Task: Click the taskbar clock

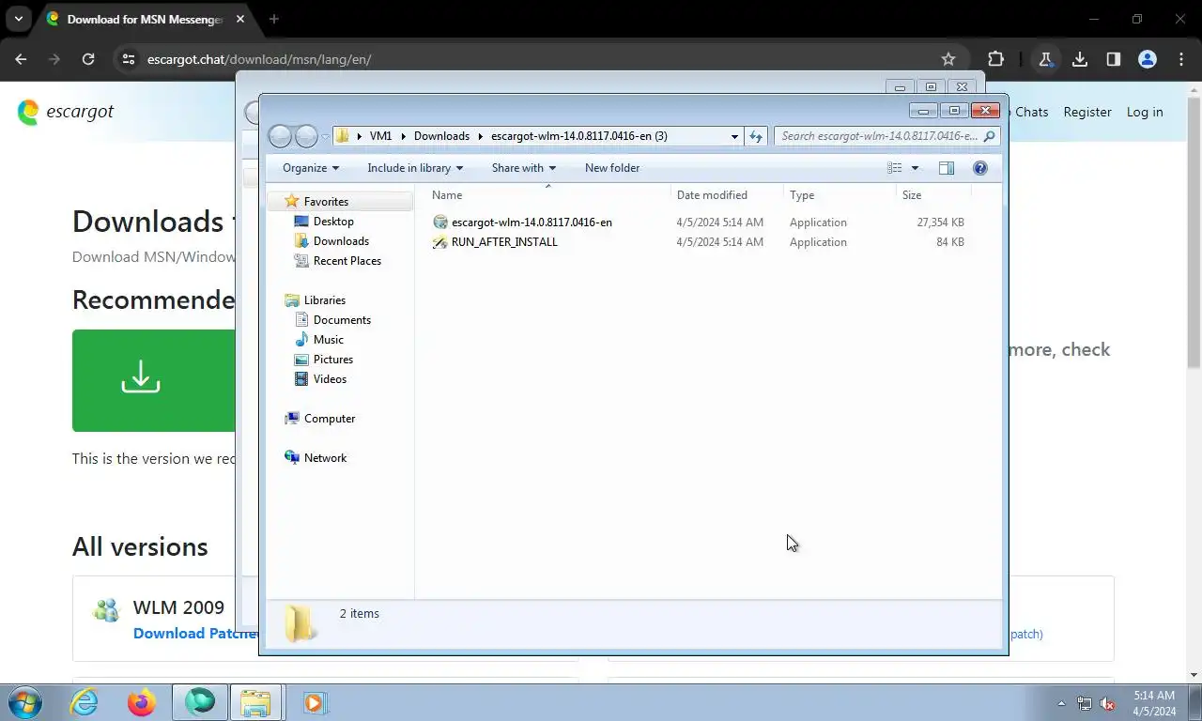Action: 1154,703
